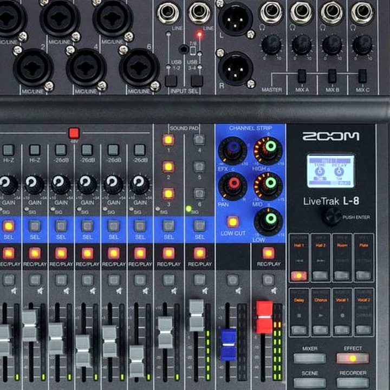Click the 7/8 mini-jack phone input
The height and width of the screenshot is (390, 390).
point(184,49)
